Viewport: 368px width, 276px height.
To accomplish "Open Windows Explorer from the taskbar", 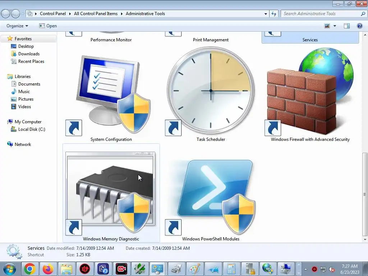I will pyautogui.click(x=66, y=269).
